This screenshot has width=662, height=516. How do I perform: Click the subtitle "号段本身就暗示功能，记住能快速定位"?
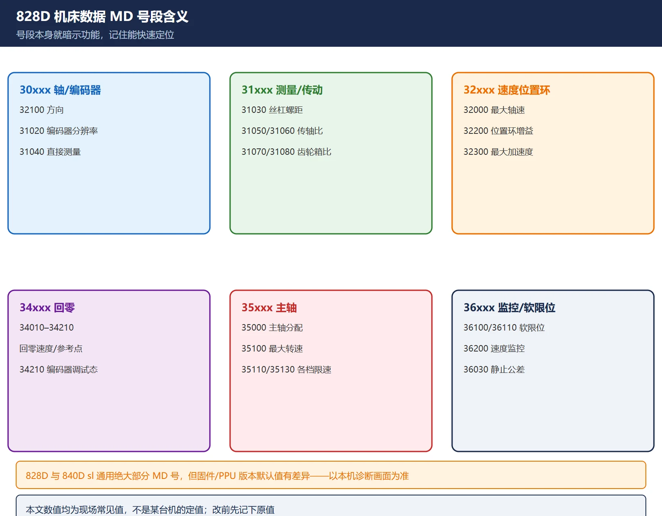(95, 35)
